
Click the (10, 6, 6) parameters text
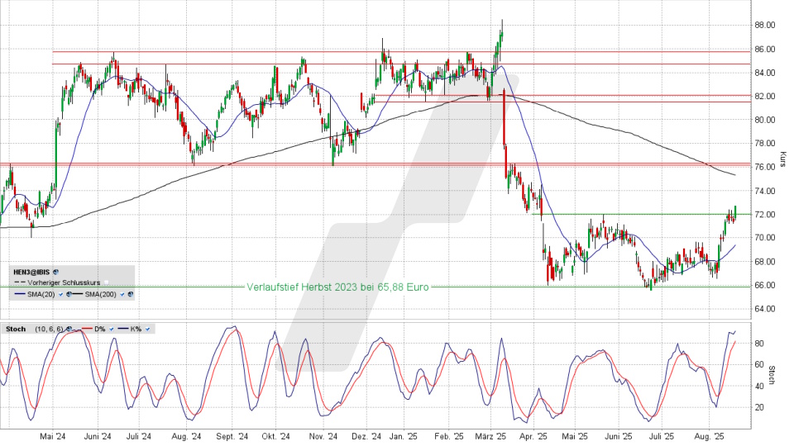(49, 330)
